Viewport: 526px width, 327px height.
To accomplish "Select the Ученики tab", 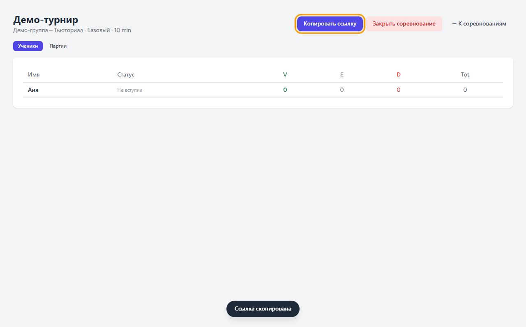I will tap(28, 46).
